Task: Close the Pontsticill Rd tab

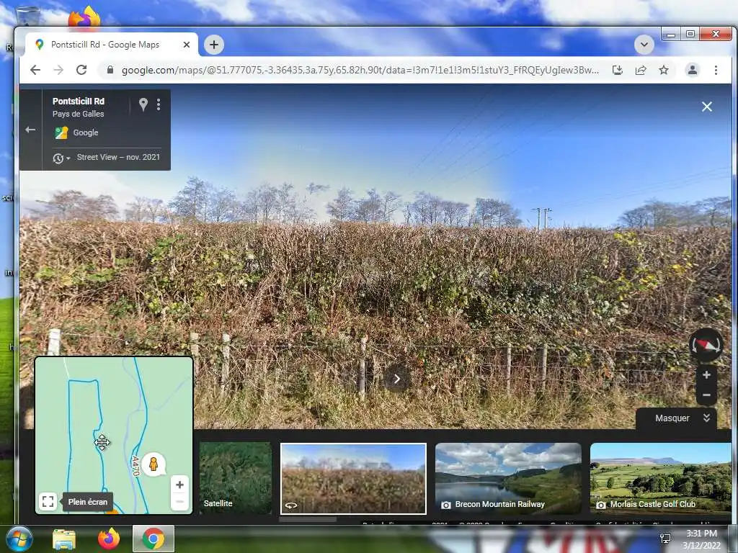Action: click(187, 45)
